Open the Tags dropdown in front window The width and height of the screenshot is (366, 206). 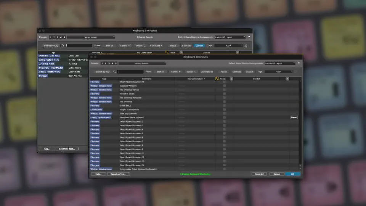[x=278, y=72]
